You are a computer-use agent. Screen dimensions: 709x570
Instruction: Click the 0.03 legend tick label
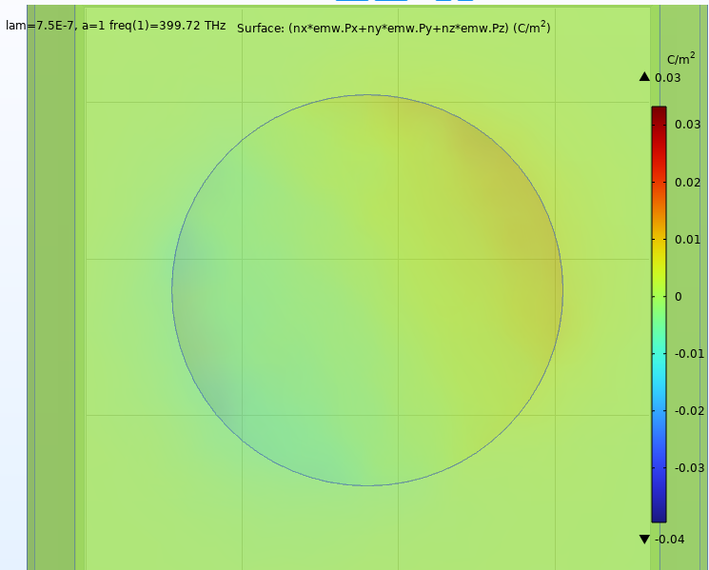[x=687, y=125]
